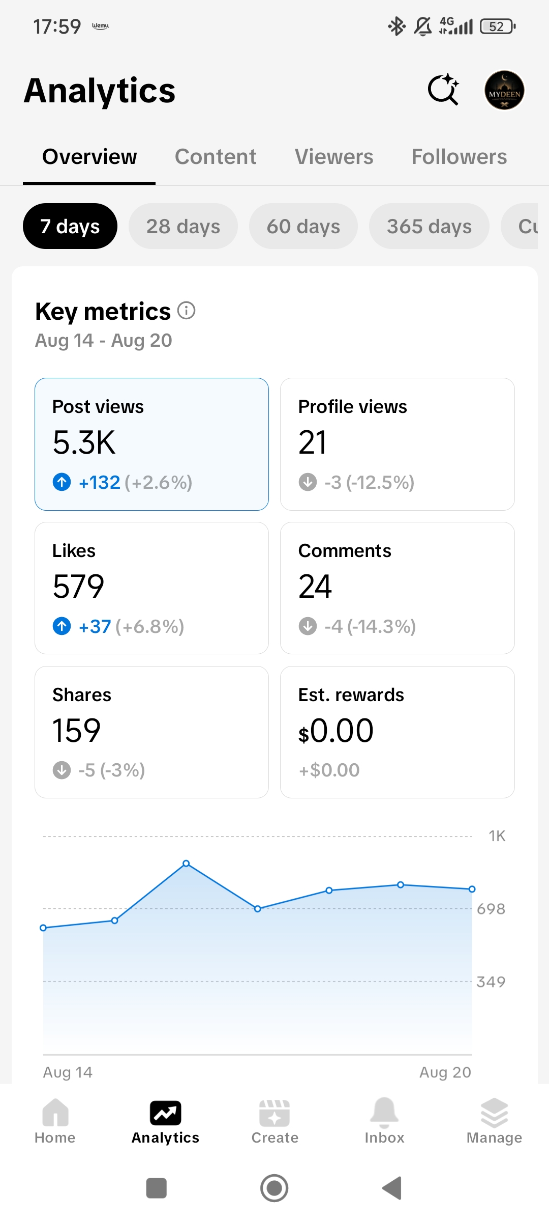Select the 365 days range chip
This screenshot has height=1222, width=549.
(429, 226)
